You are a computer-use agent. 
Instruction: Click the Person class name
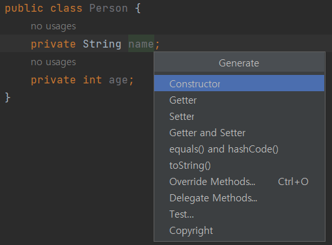(109, 8)
